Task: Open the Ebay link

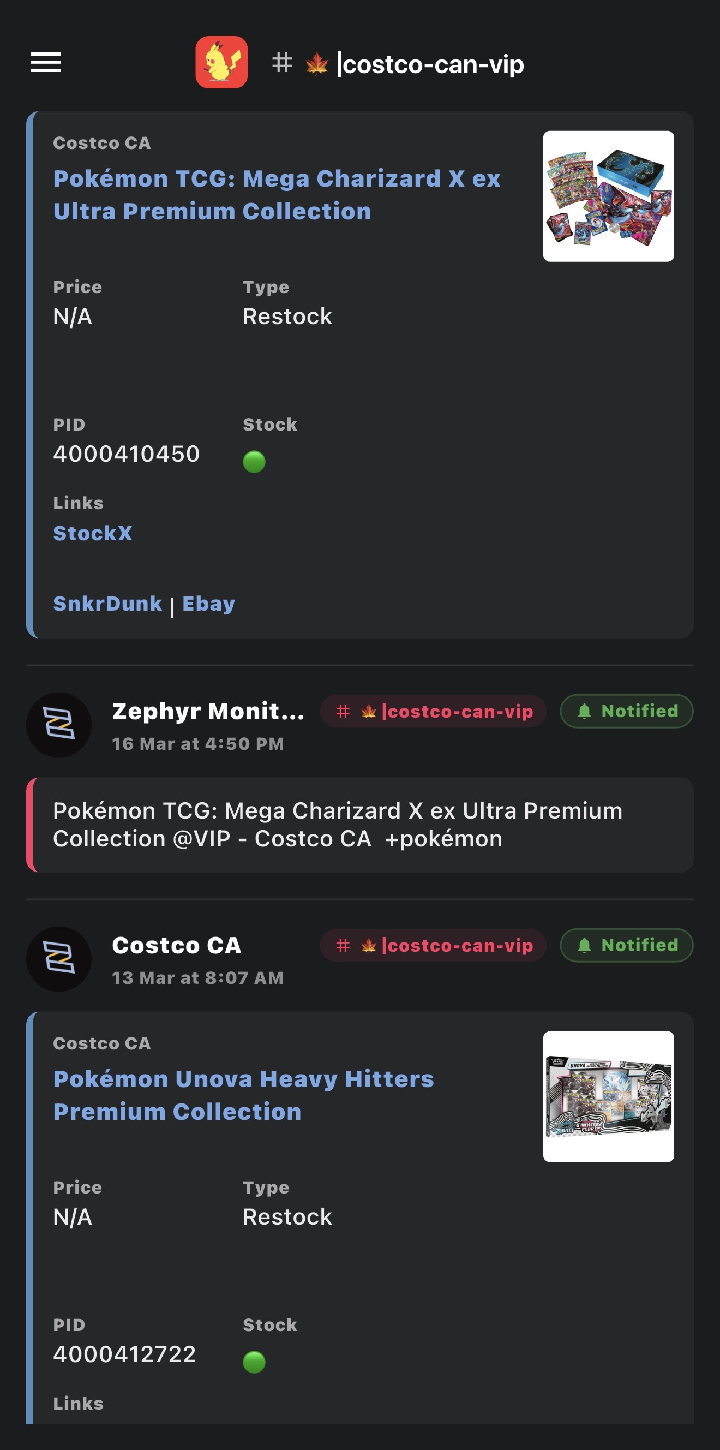Action: click(x=209, y=603)
